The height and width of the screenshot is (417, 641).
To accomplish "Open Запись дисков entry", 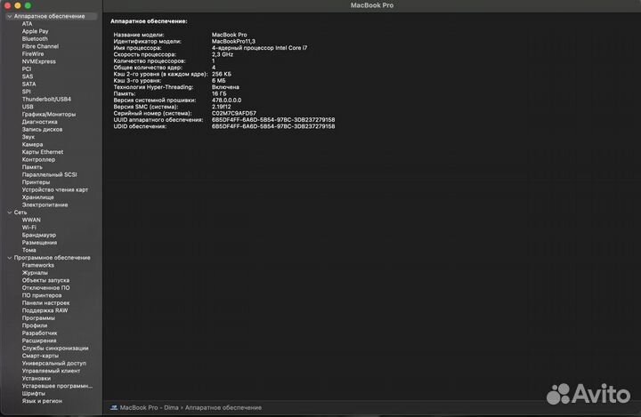I will pos(42,130).
